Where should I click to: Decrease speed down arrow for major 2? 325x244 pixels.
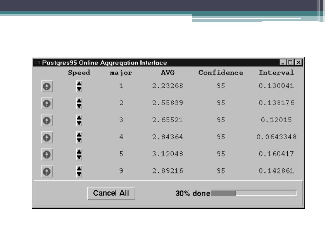tap(79, 106)
